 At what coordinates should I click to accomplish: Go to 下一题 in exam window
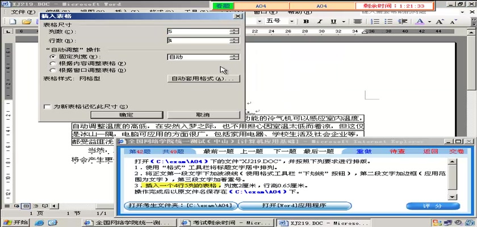[x=284, y=152]
